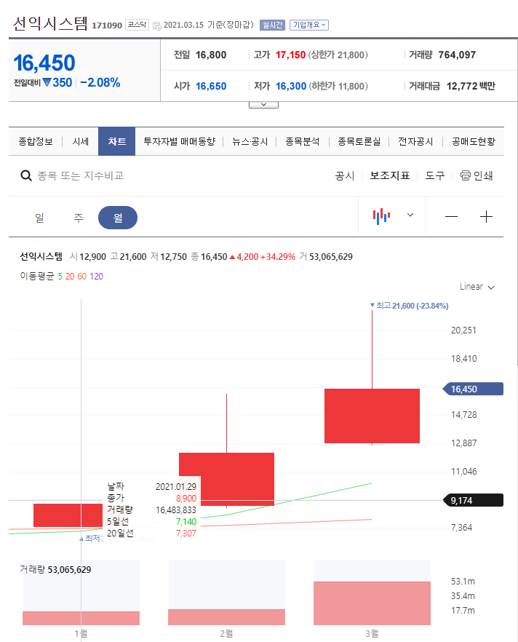Select the 주 (weekly) period option
The width and height of the screenshot is (518, 642).
(78, 218)
